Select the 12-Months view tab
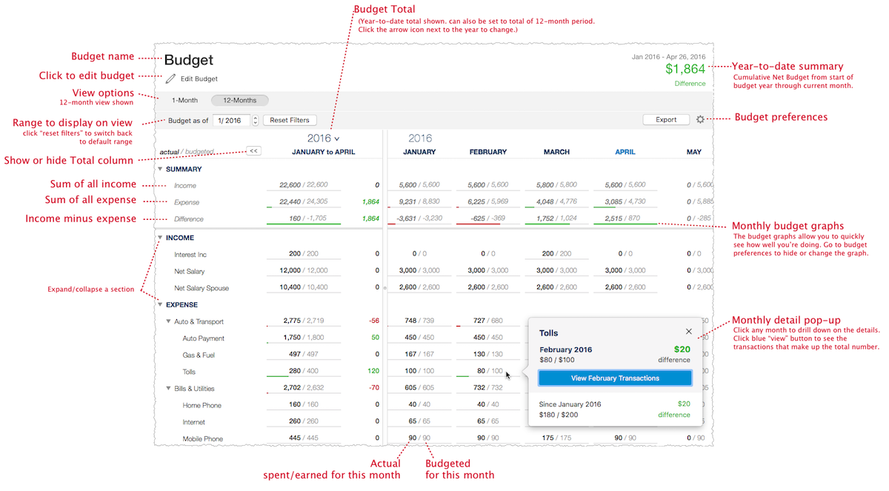The image size is (889, 491). coord(239,100)
